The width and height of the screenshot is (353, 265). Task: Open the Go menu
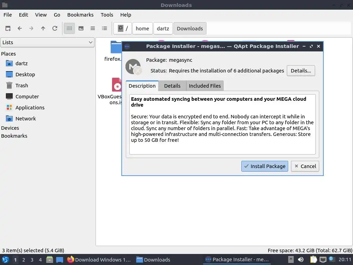pos(57,15)
